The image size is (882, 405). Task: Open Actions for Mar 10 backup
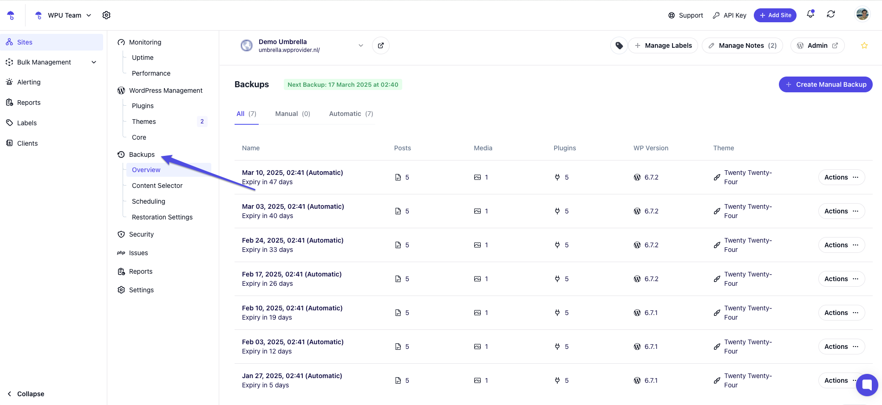(841, 177)
